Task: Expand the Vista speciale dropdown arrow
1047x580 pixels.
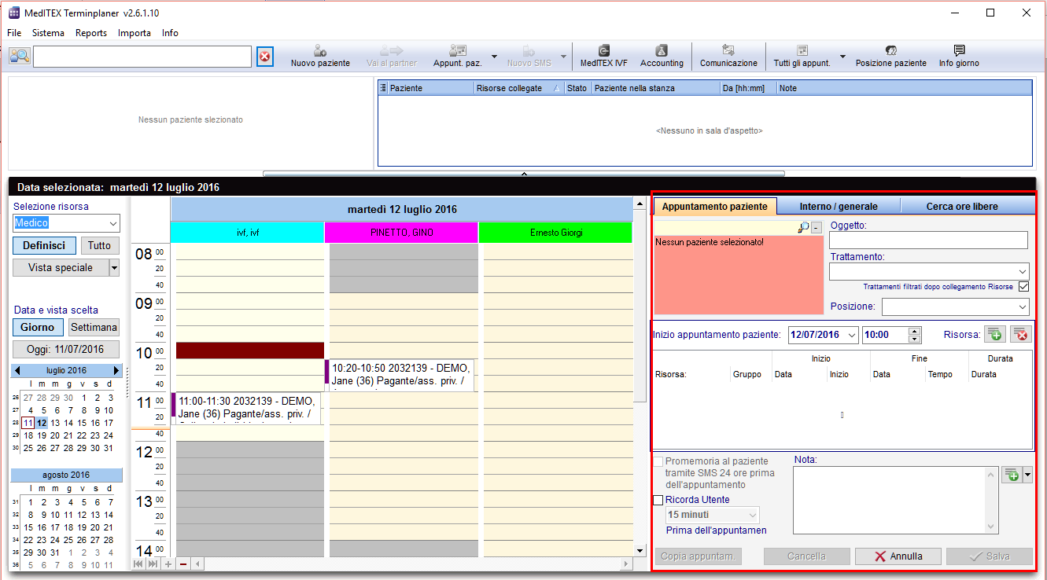Action: click(x=114, y=268)
